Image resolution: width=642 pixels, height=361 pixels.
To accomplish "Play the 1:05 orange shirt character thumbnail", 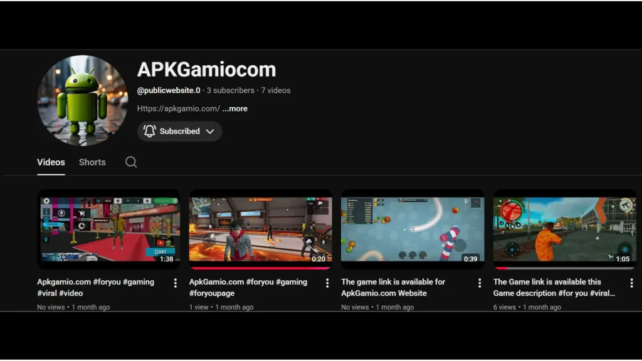I will [564, 229].
